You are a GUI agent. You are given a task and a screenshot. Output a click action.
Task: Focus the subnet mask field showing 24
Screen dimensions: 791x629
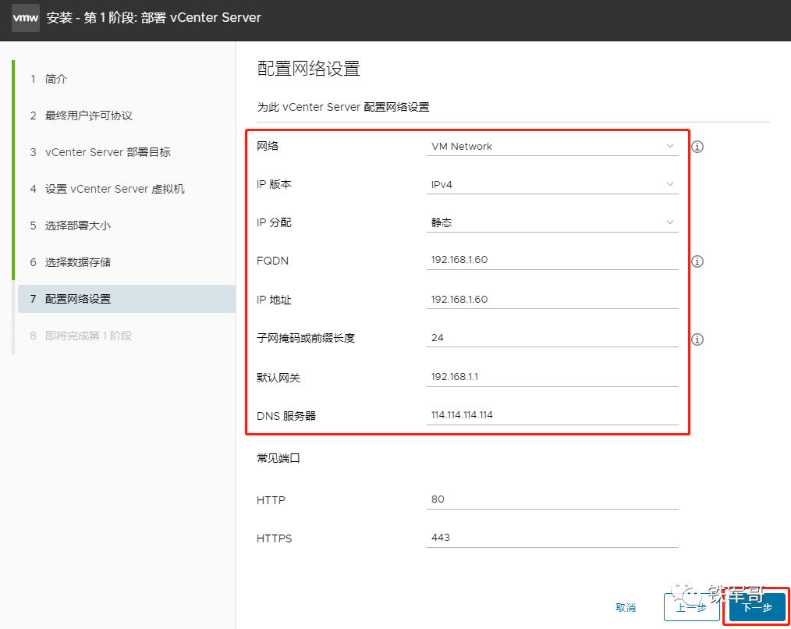click(x=552, y=338)
